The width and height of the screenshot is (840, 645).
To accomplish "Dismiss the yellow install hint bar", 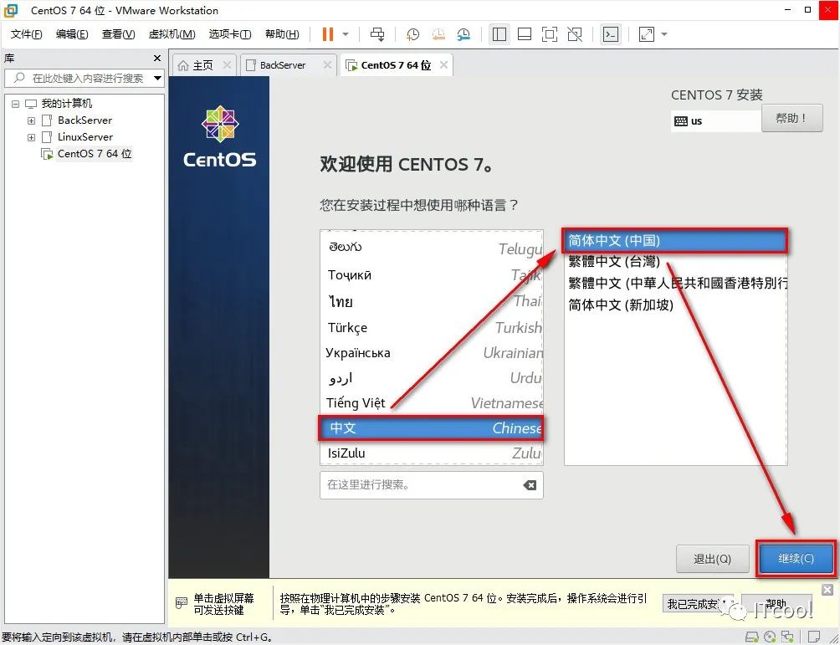I will click(x=827, y=590).
